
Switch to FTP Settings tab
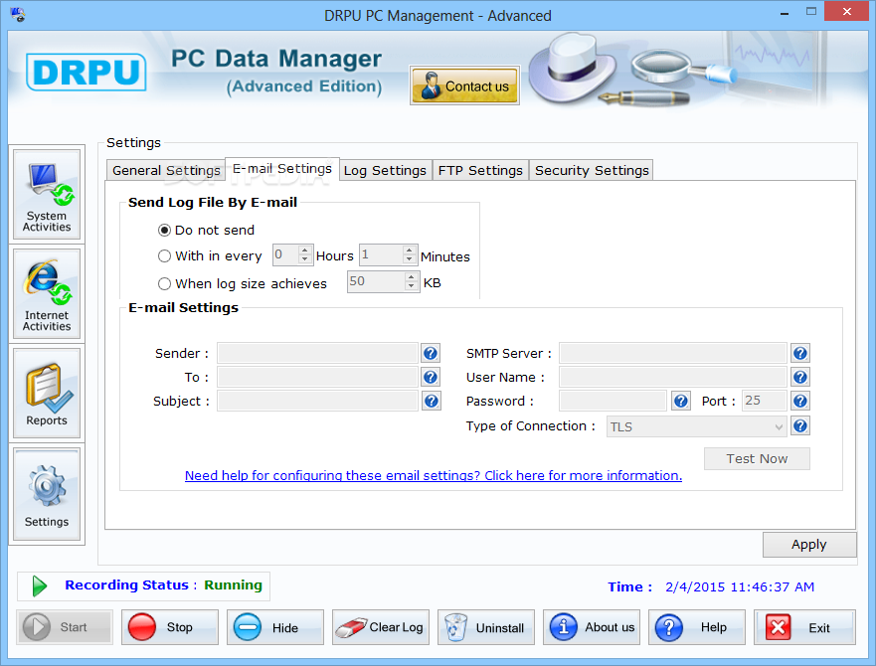pyautogui.click(x=480, y=170)
